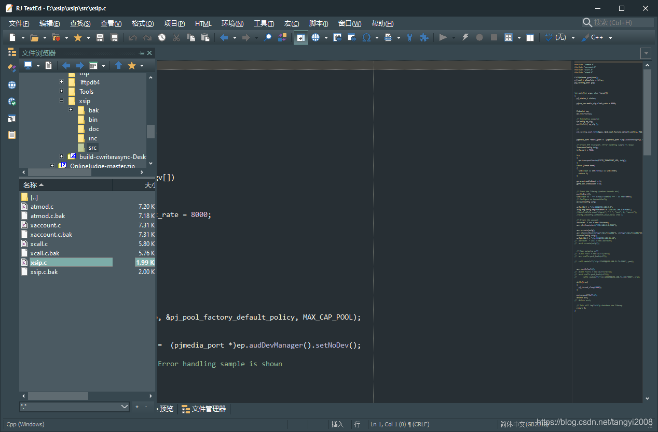Viewport: 658px width, 432px height.
Task: Switch to the 文件管理器 tab
Action: click(204, 409)
